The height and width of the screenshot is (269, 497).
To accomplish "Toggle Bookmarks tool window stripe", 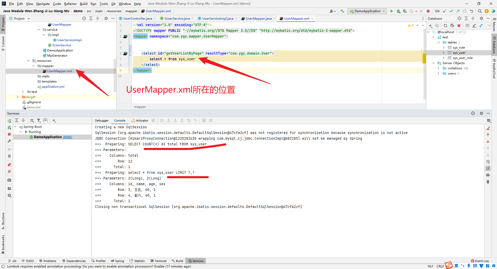I will coord(3,244).
